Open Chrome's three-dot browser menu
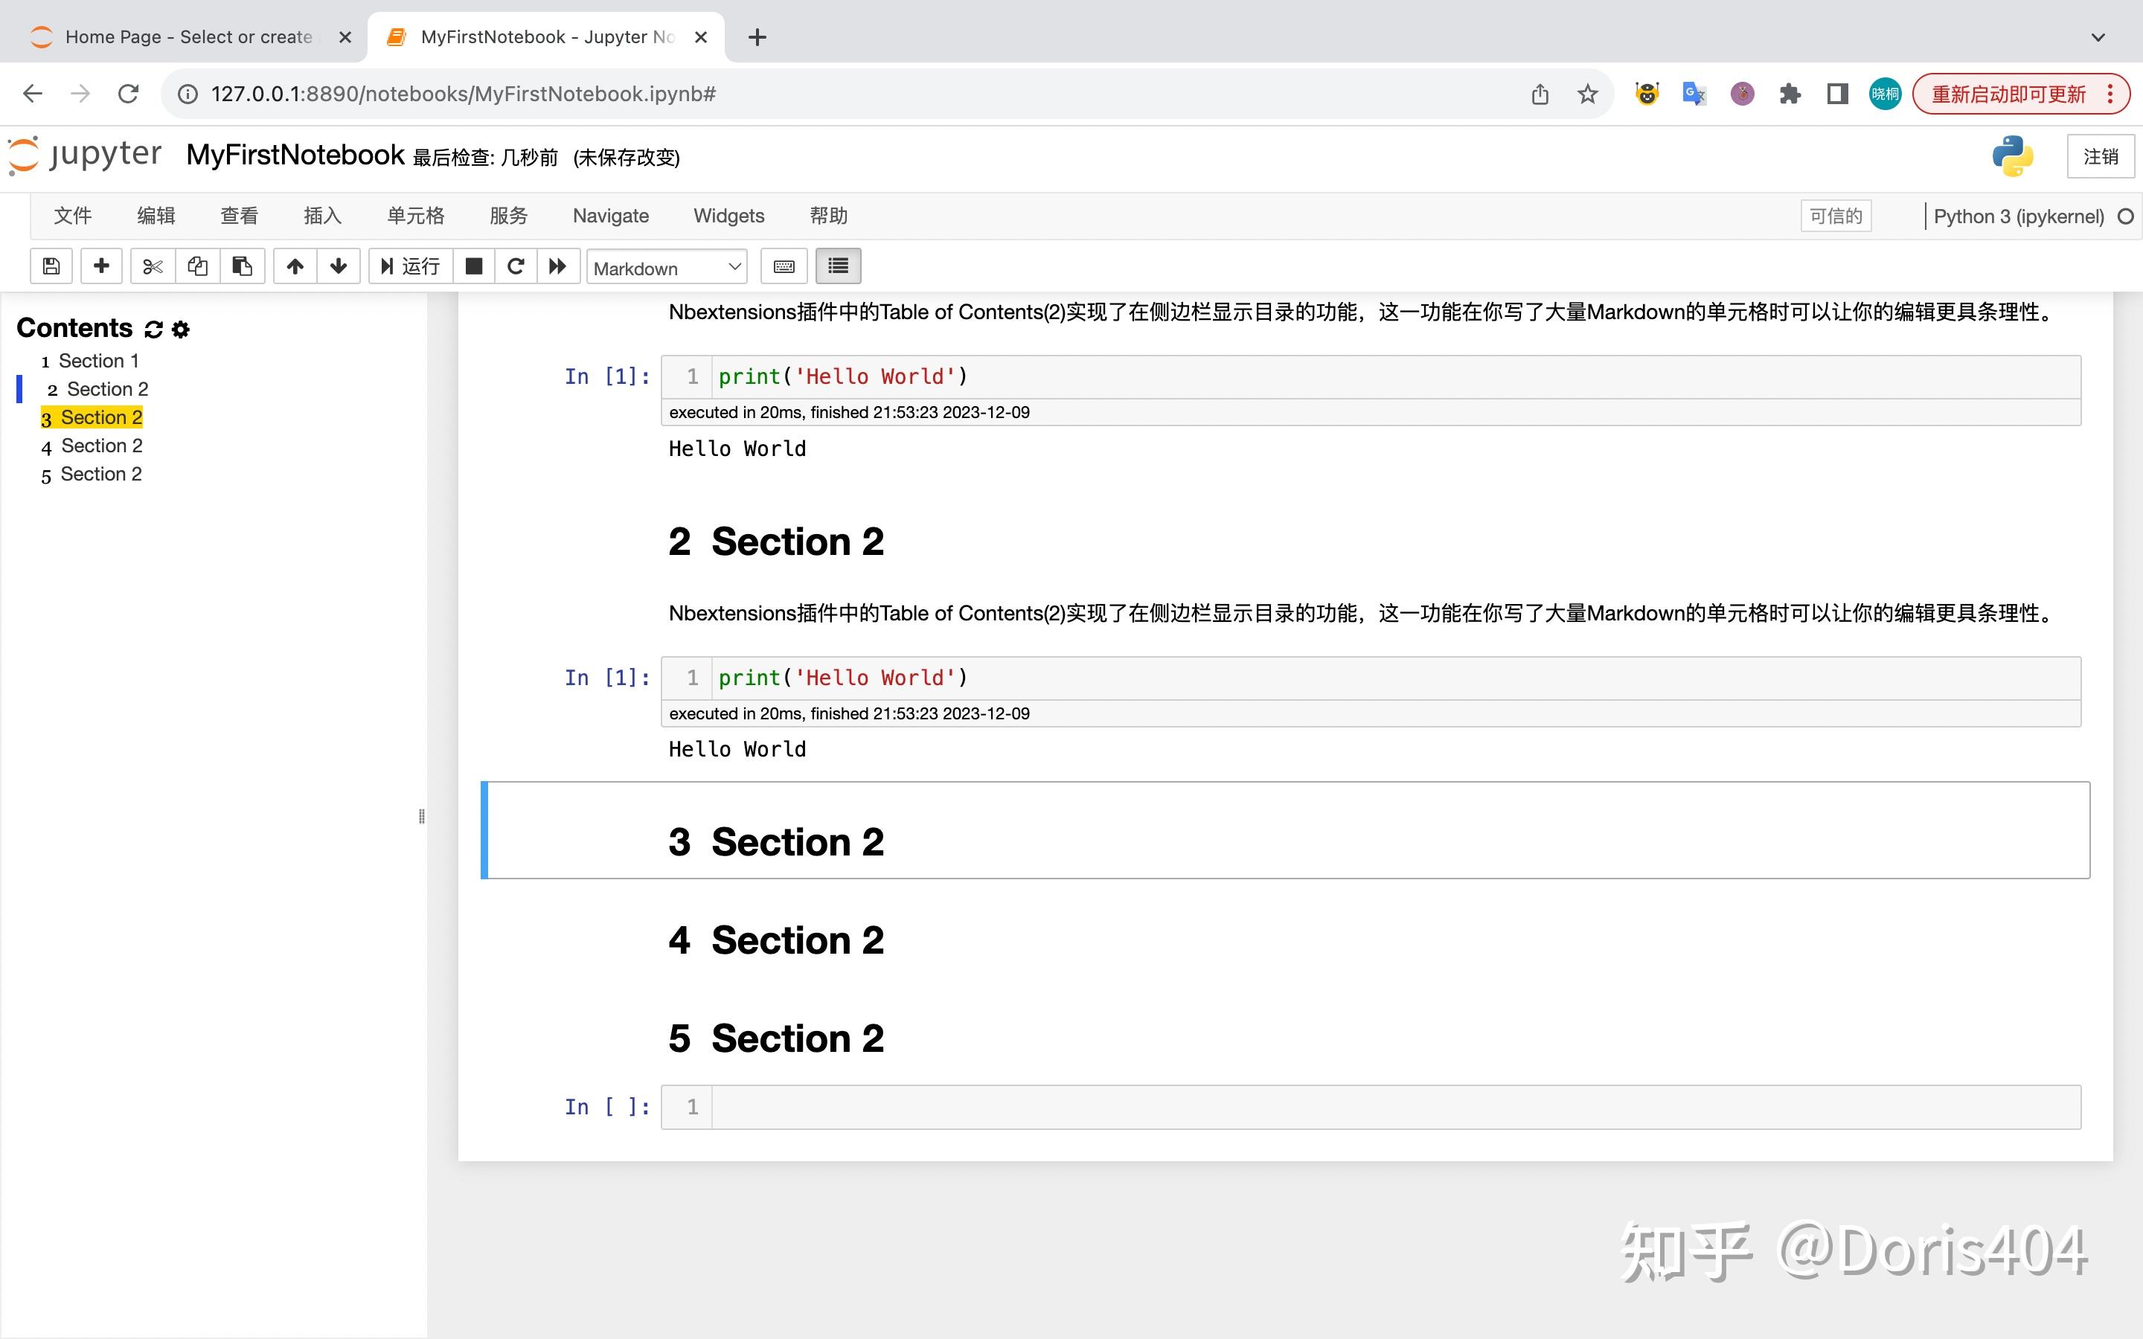 pyautogui.click(x=2111, y=93)
